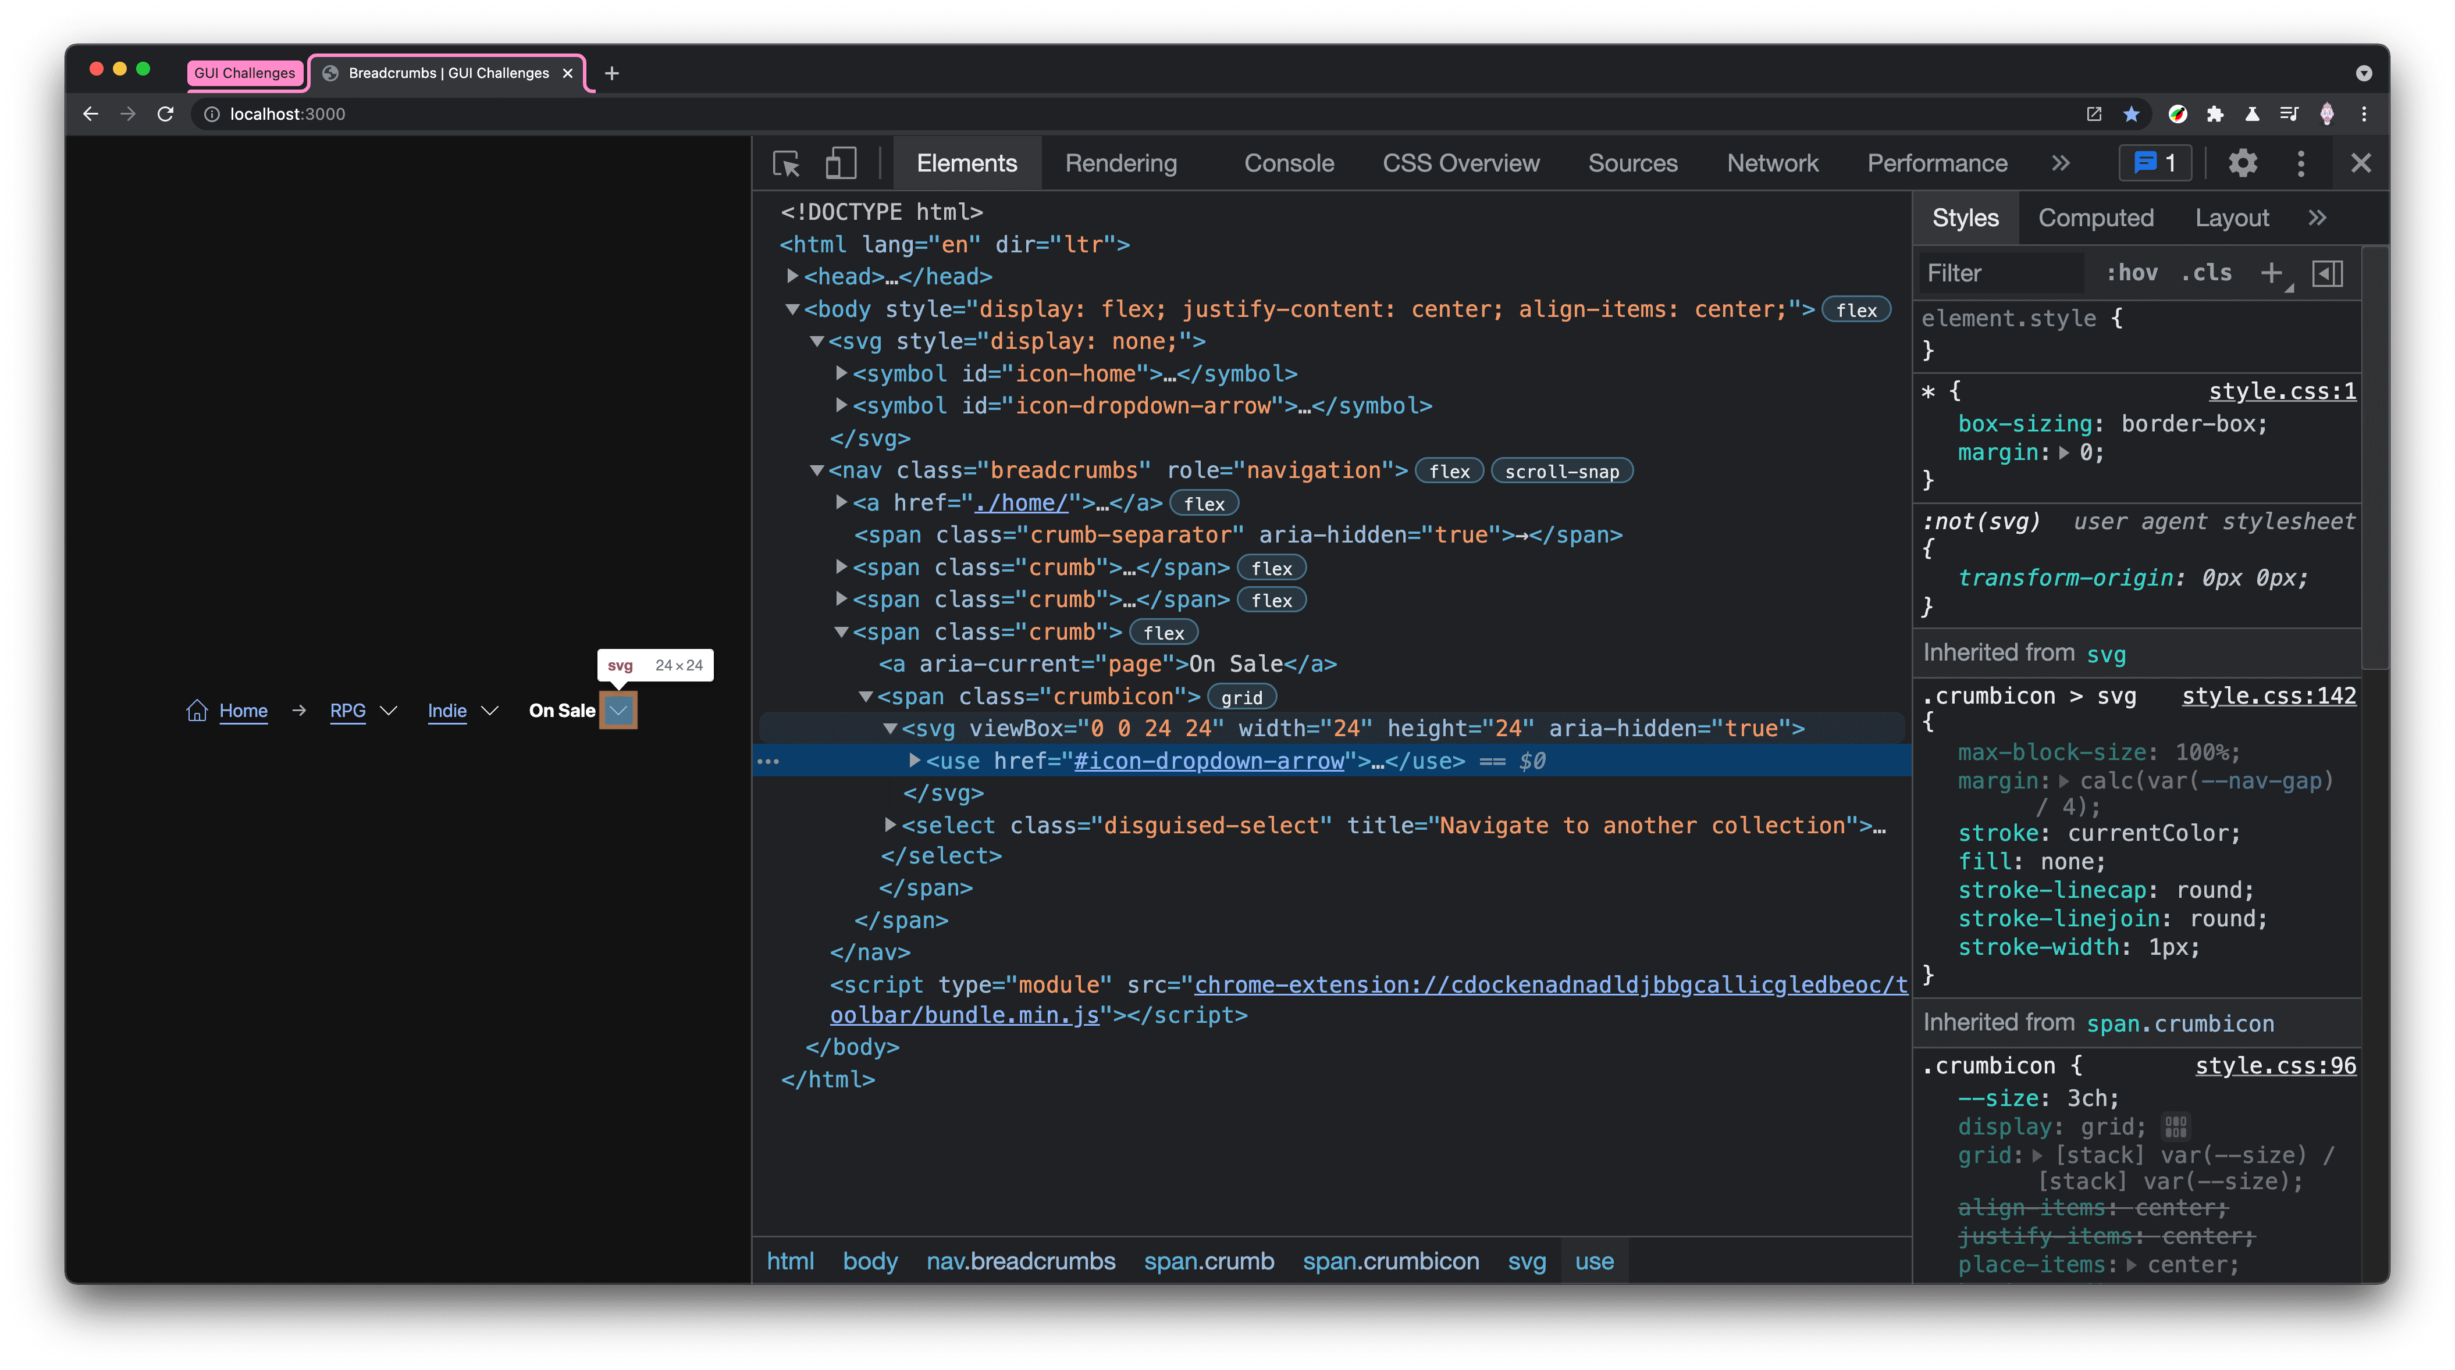Image resolution: width=2455 pixels, height=1370 pixels.
Task: Open the Console panel tab
Action: point(1288,163)
